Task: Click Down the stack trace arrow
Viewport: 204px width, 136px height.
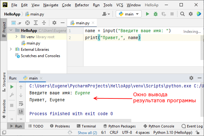Action: [21, 95]
